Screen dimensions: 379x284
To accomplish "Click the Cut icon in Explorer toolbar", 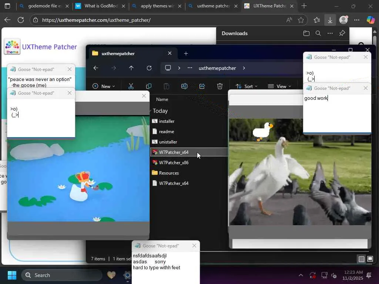I will pyautogui.click(x=131, y=86).
